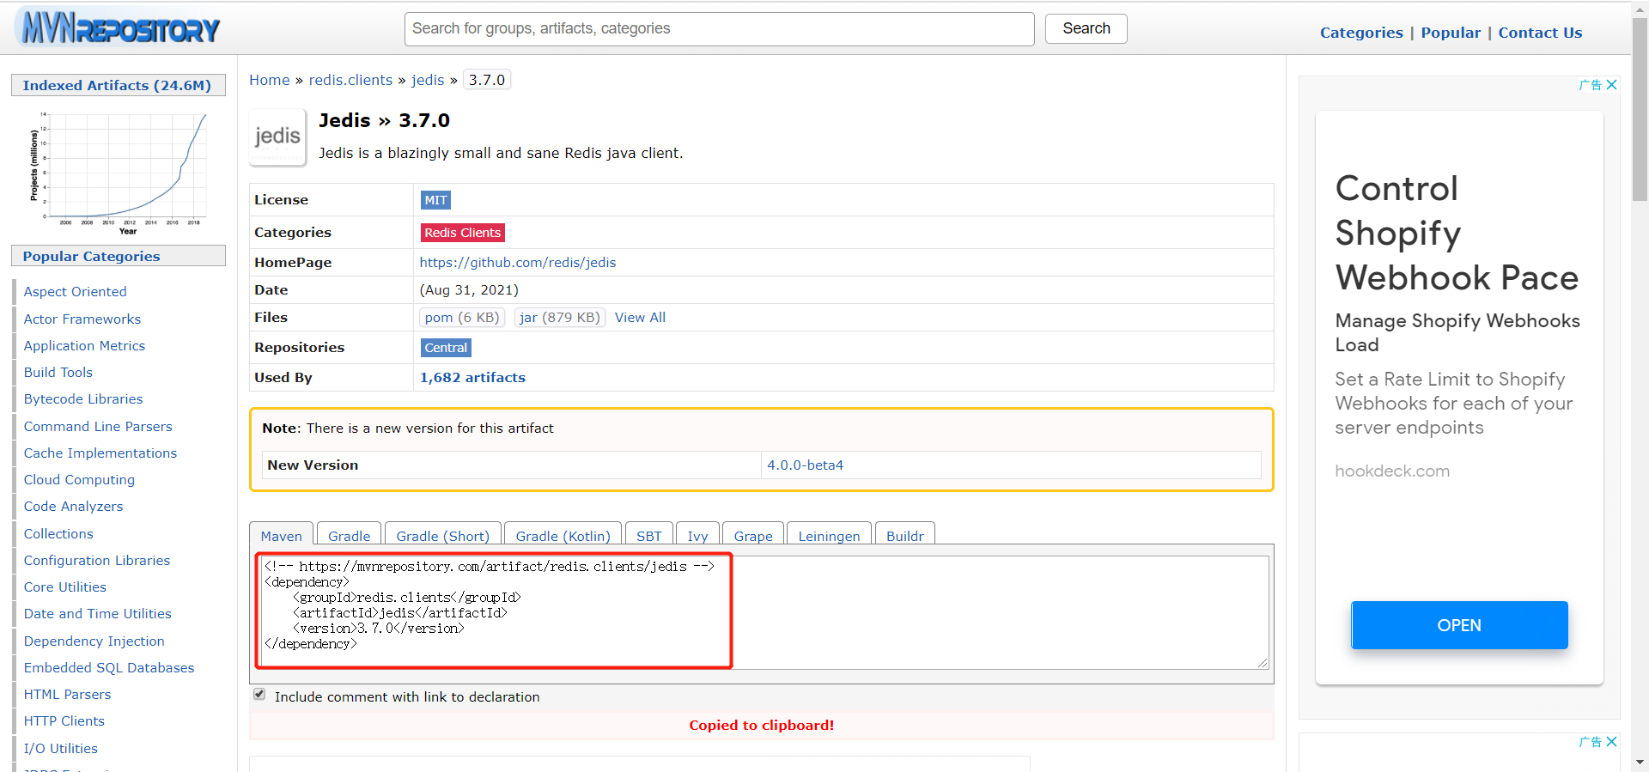Screen dimensions: 1649x772
Task: Click the scrollbar down arrow
Action: pyautogui.click(x=1640, y=763)
